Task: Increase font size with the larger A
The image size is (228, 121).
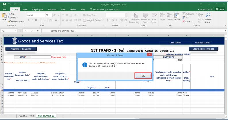Action: point(55,15)
